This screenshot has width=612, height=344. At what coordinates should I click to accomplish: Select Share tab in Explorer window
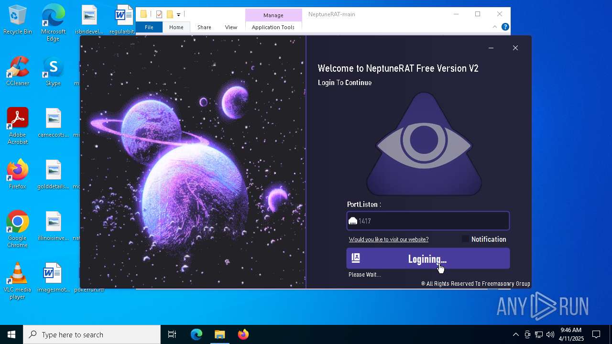tap(204, 27)
